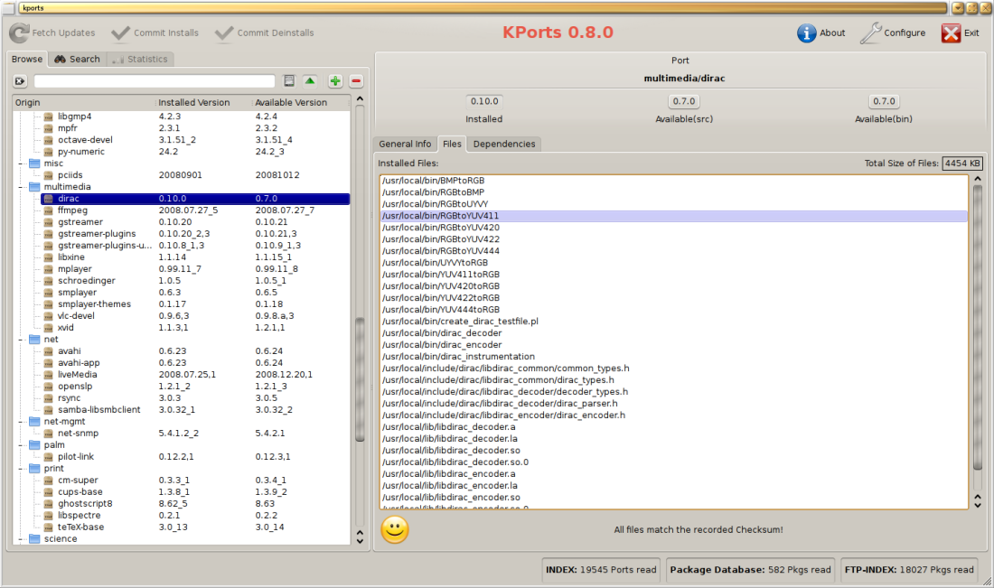Click the package icon next to pciids
The height and width of the screenshot is (588, 994).
pos(48,175)
